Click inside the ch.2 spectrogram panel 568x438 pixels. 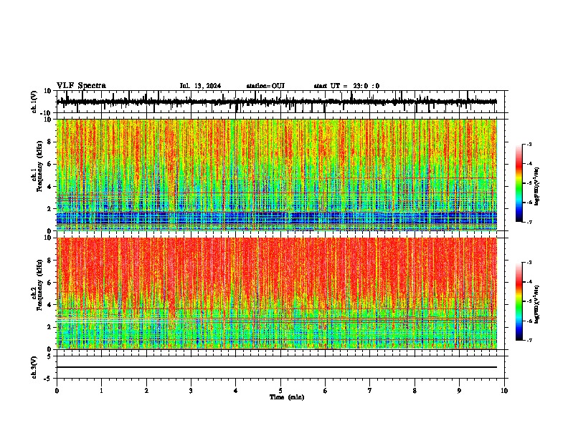[277, 293]
